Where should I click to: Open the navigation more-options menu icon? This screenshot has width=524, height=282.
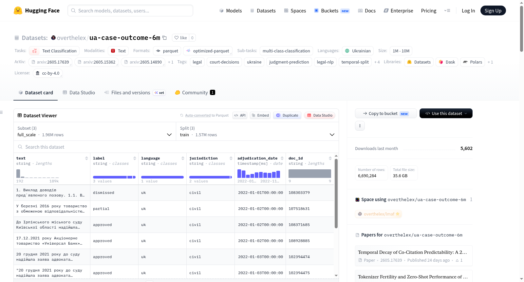coord(447,10)
